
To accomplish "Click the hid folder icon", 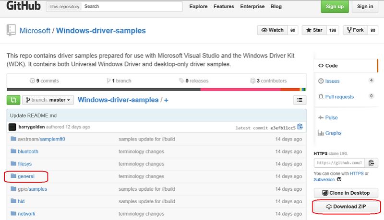I will [13, 201].
